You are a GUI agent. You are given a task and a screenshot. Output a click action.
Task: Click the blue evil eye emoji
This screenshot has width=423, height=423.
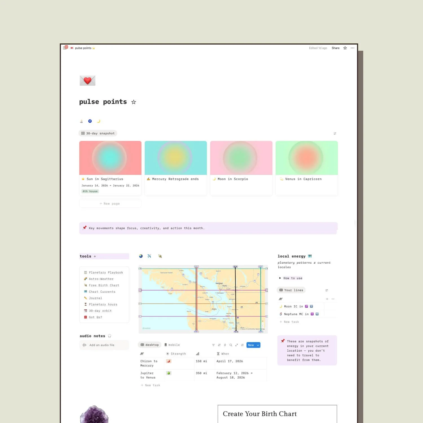[x=90, y=121]
